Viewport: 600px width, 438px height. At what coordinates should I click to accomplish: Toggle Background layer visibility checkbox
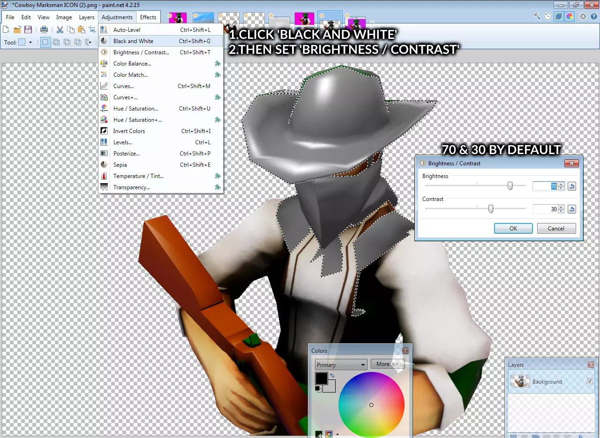590,381
